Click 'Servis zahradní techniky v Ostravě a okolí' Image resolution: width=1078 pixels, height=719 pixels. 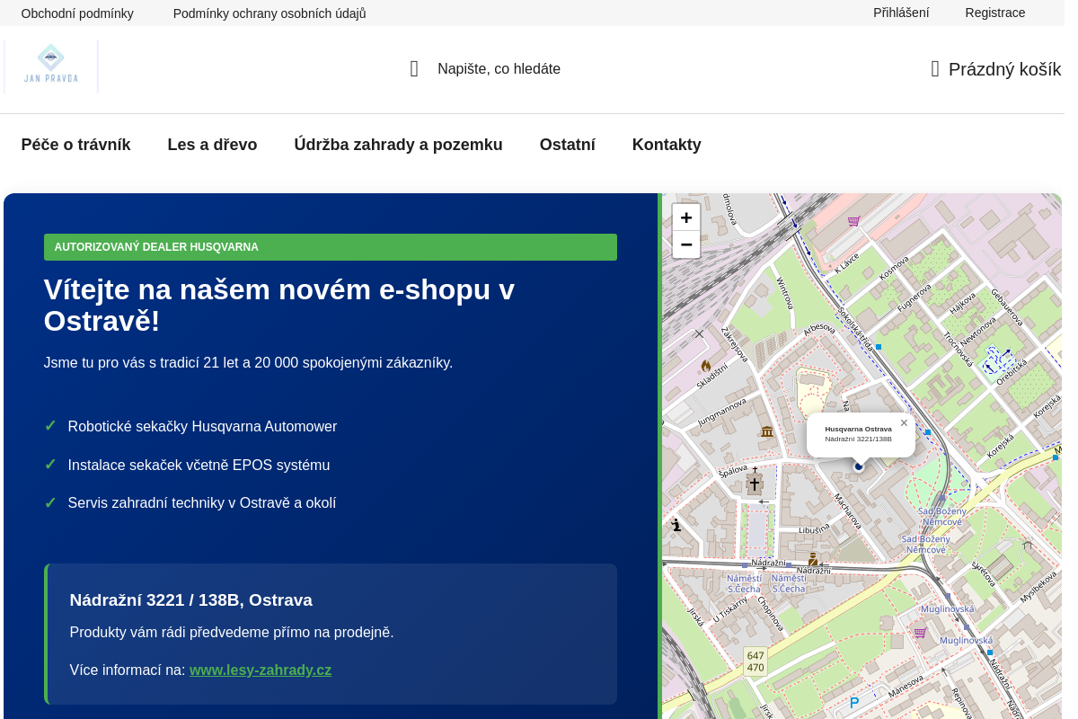pyautogui.click(x=202, y=503)
